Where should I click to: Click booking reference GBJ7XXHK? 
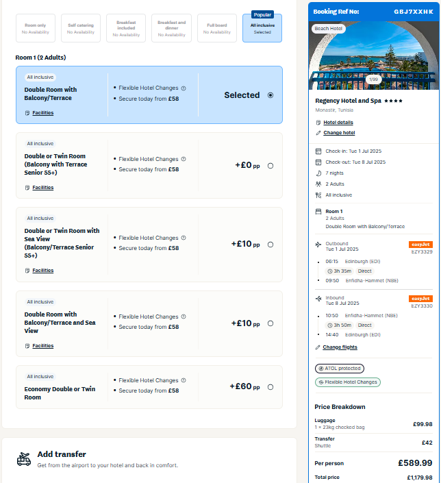tap(414, 12)
